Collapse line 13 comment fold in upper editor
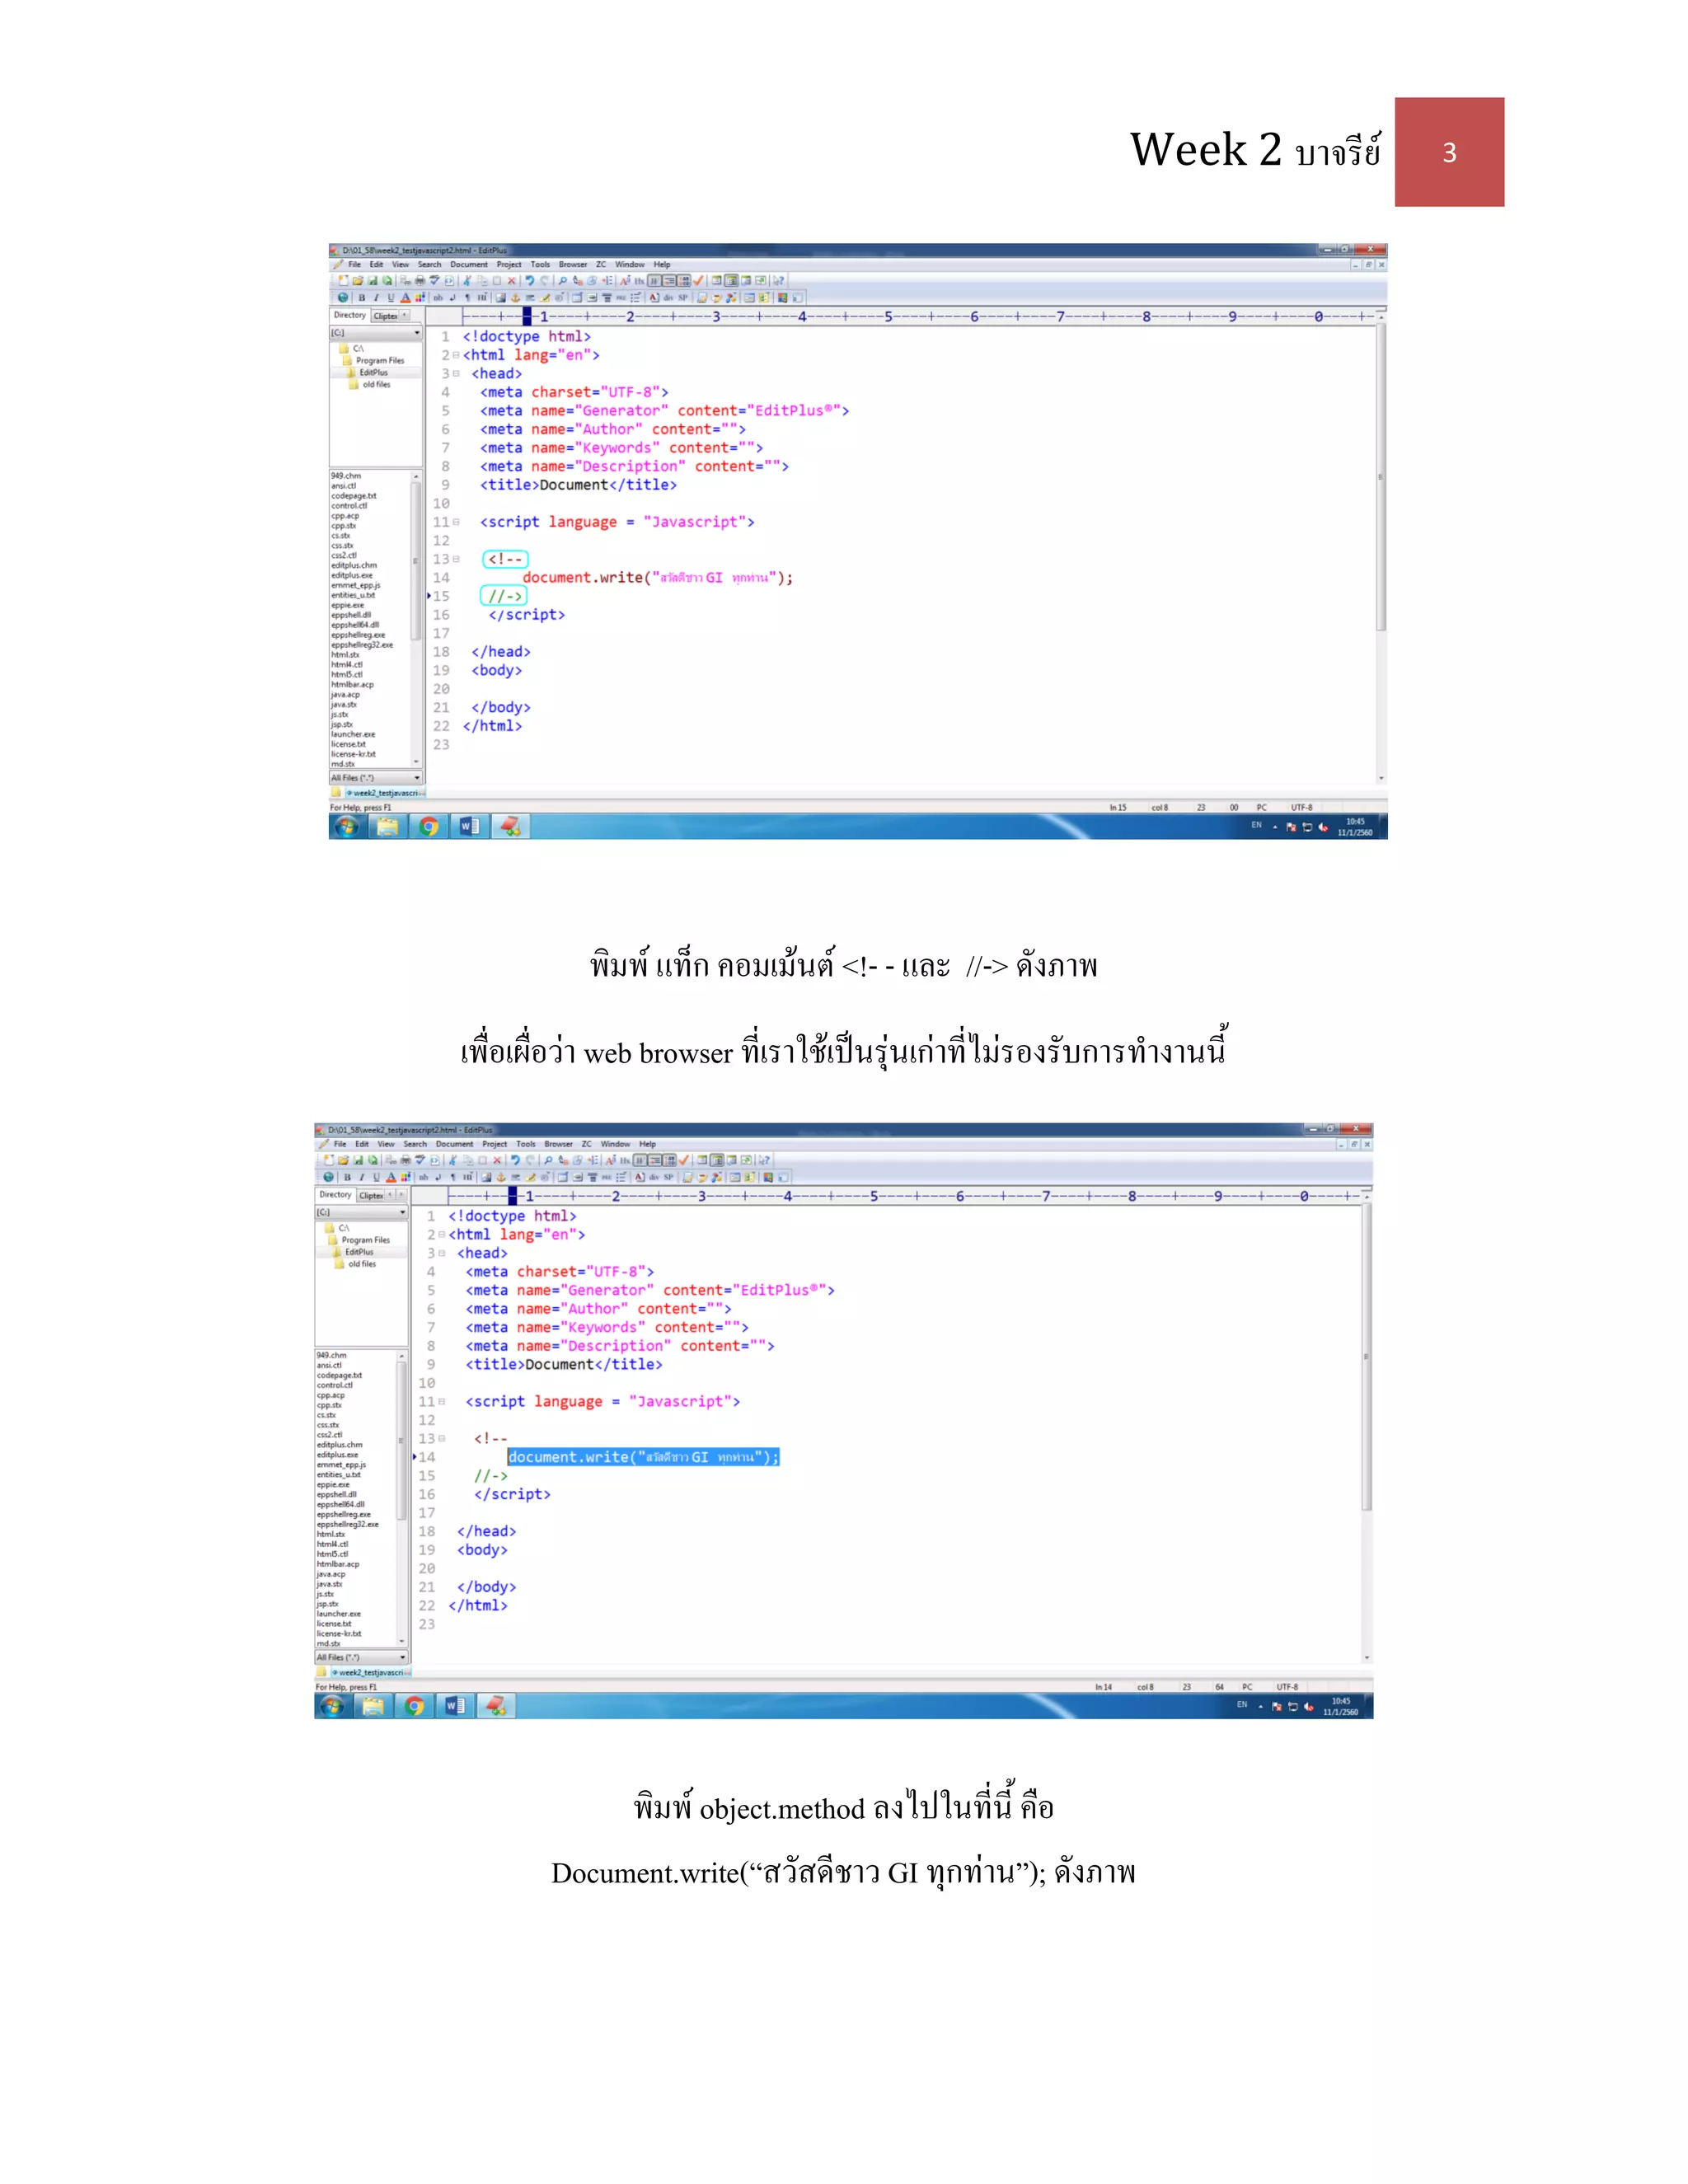Viewport: 1688px width, 2184px height. pyautogui.click(x=456, y=559)
